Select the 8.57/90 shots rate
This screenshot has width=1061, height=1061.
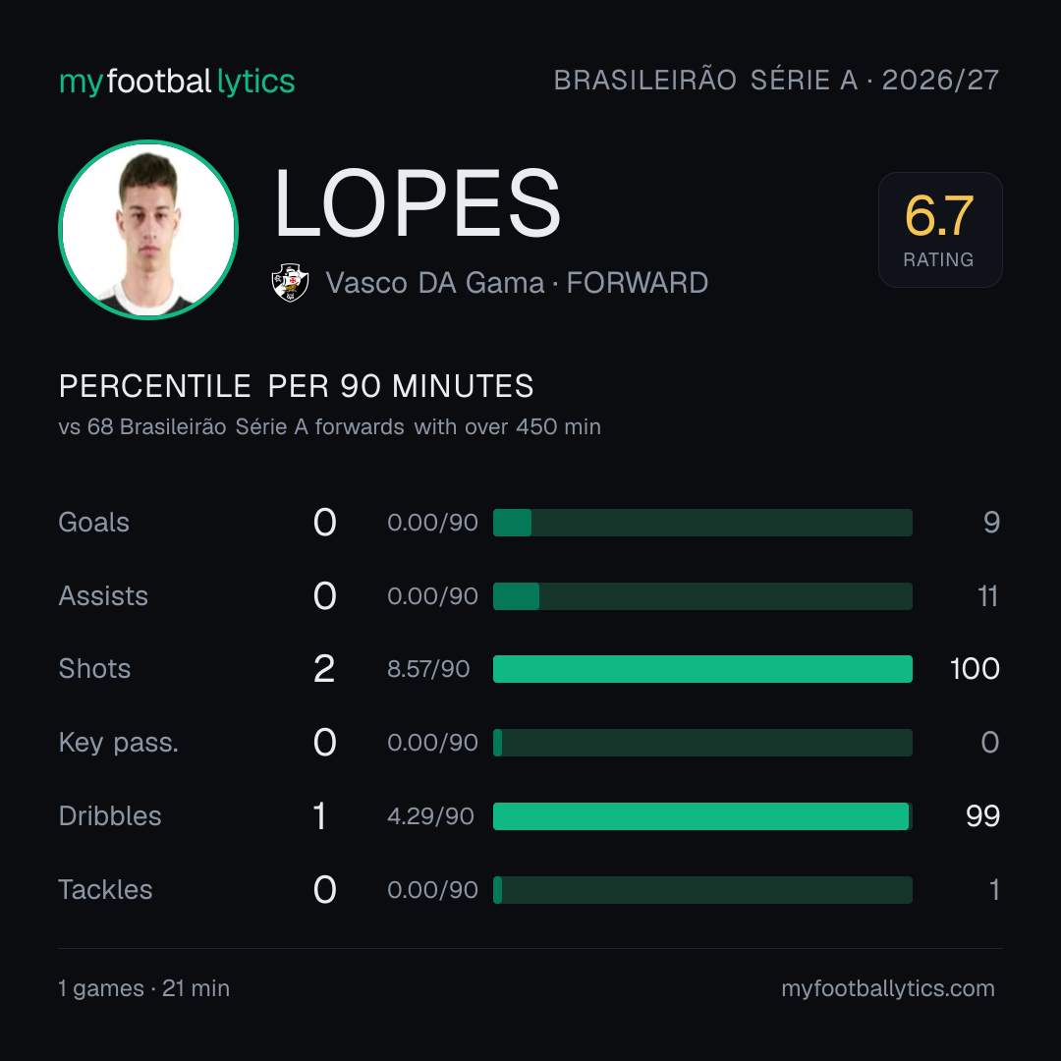point(428,669)
